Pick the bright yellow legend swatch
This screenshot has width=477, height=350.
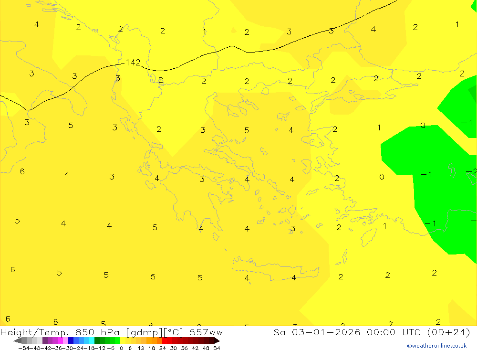[x=123, y=341]
